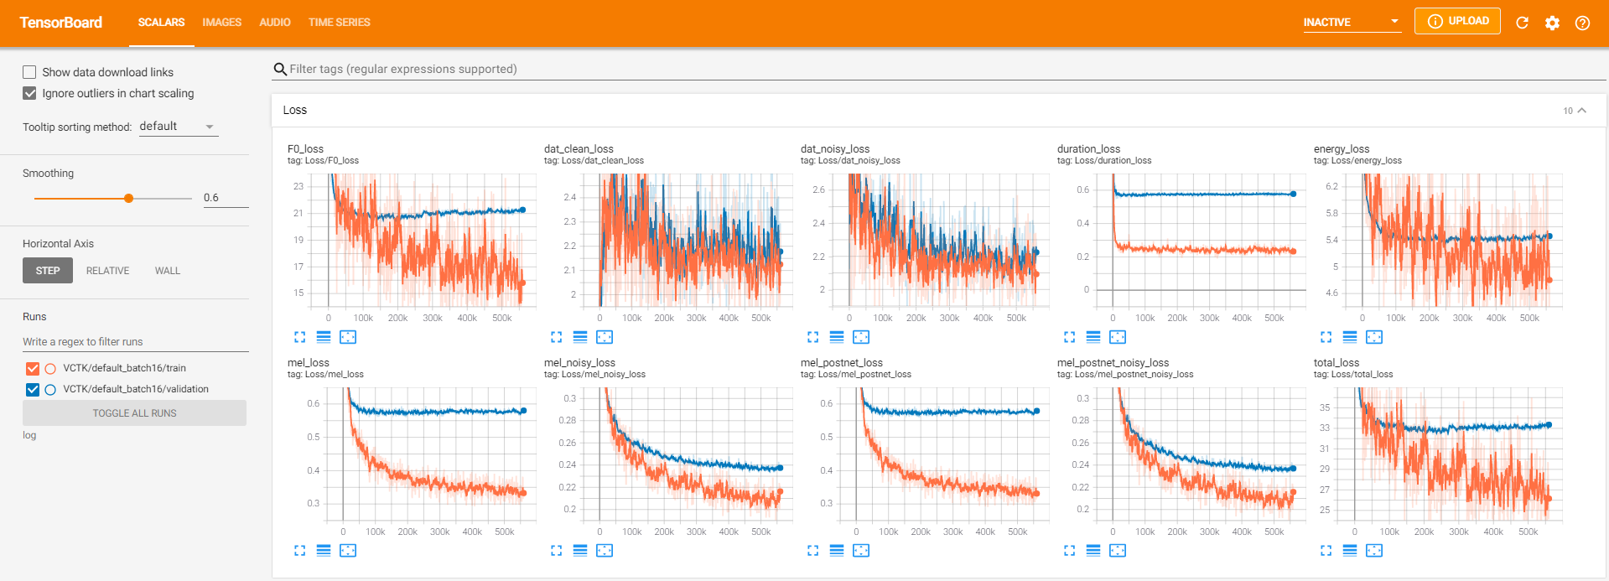Collapse the Loss section
The width and height of the screenshot is (1609, 581).
(x=1581, y=111)
